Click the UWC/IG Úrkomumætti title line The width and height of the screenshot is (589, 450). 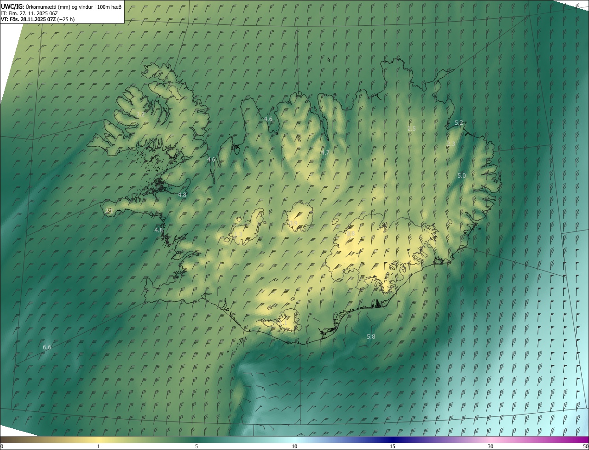[x=61, y=7]
